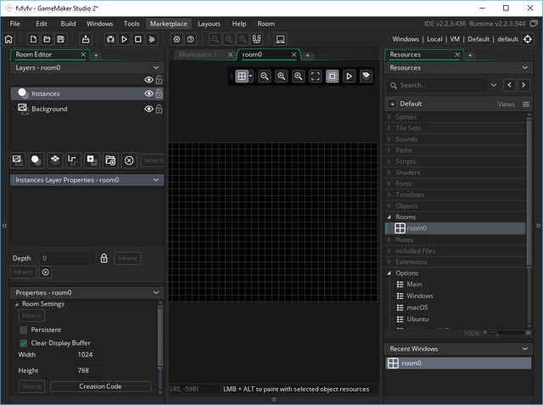Click the fit-to-window icon in the room toolbar
The height and width of the screenshot is (405, 543).
click(x=316, y=76)
